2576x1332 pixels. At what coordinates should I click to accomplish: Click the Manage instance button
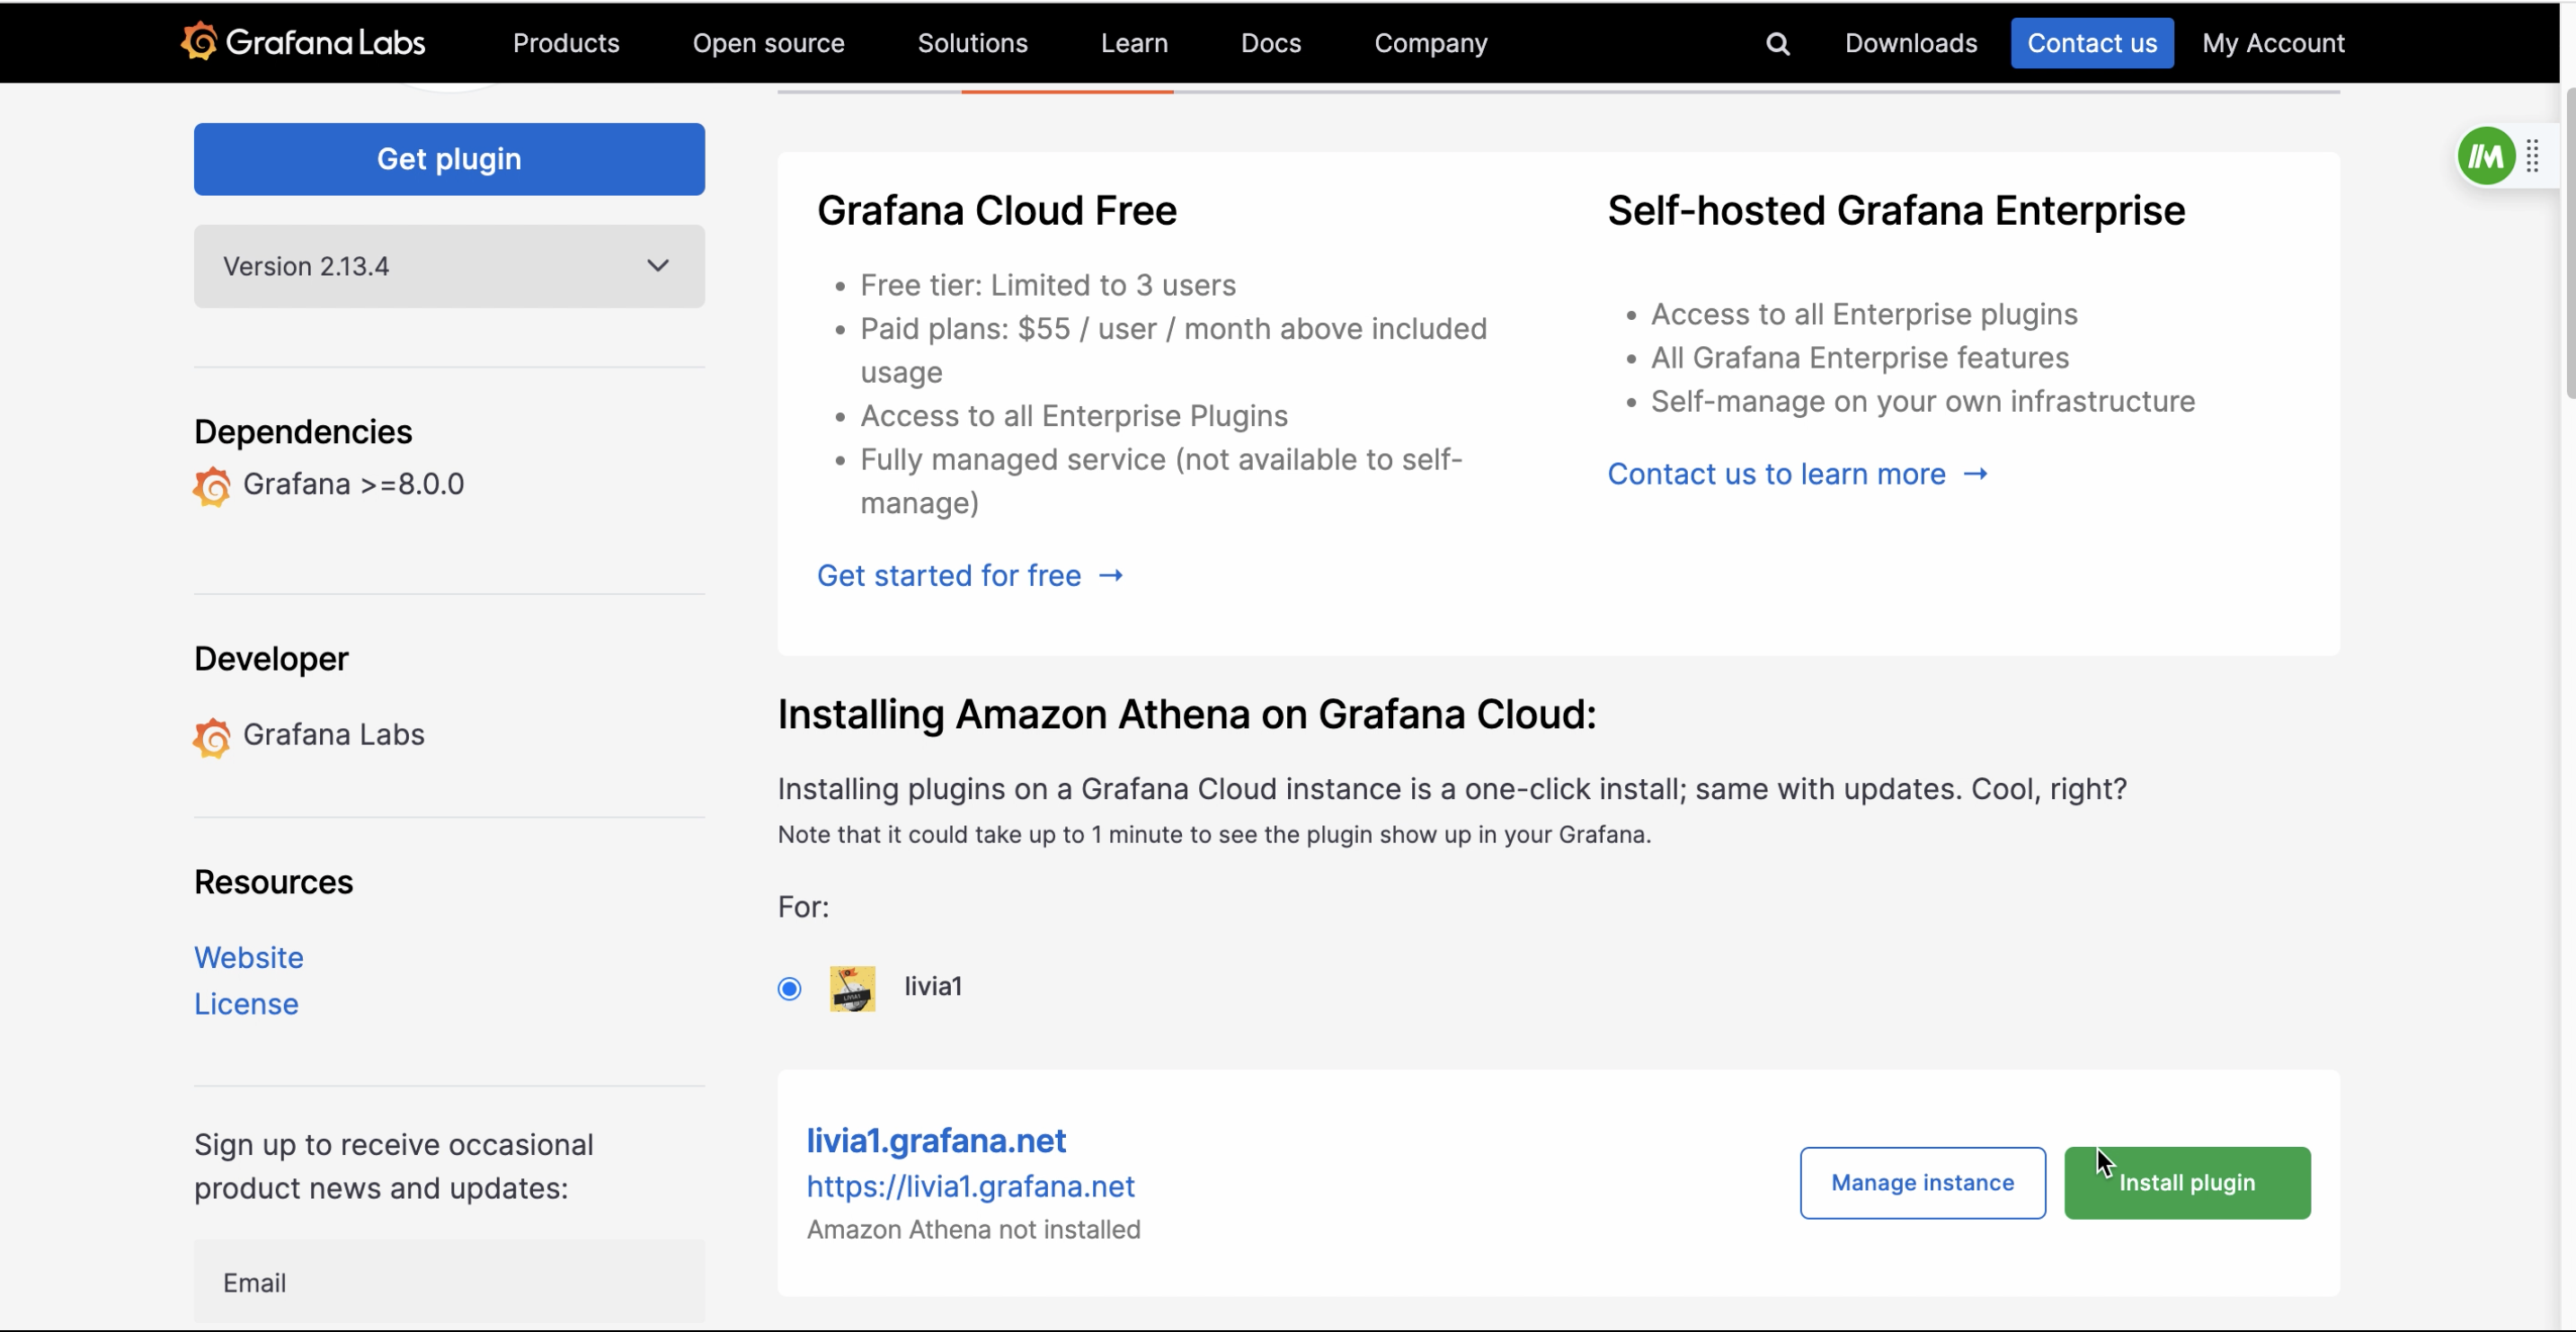point(1922,1182)
